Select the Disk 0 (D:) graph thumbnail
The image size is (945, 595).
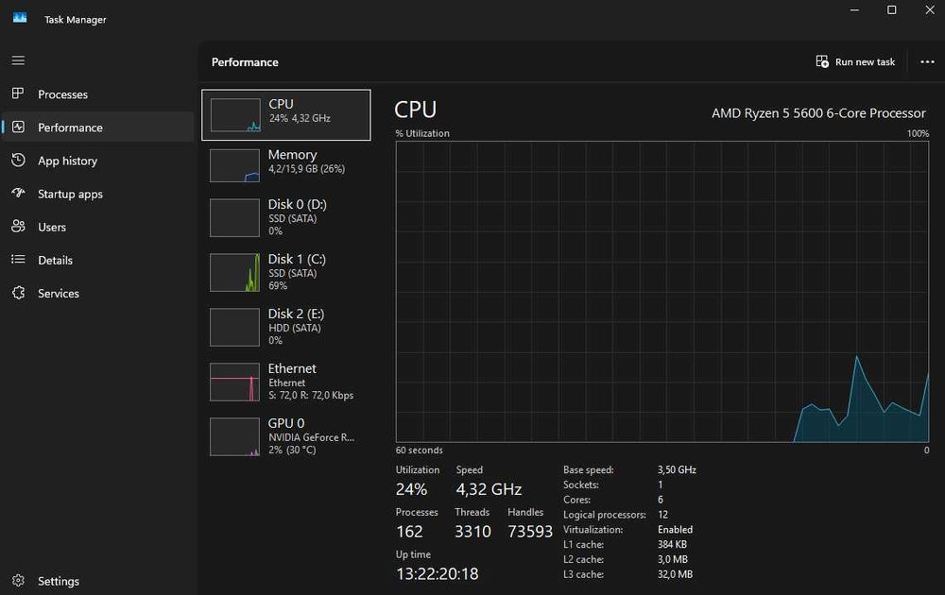coord(235,217)
